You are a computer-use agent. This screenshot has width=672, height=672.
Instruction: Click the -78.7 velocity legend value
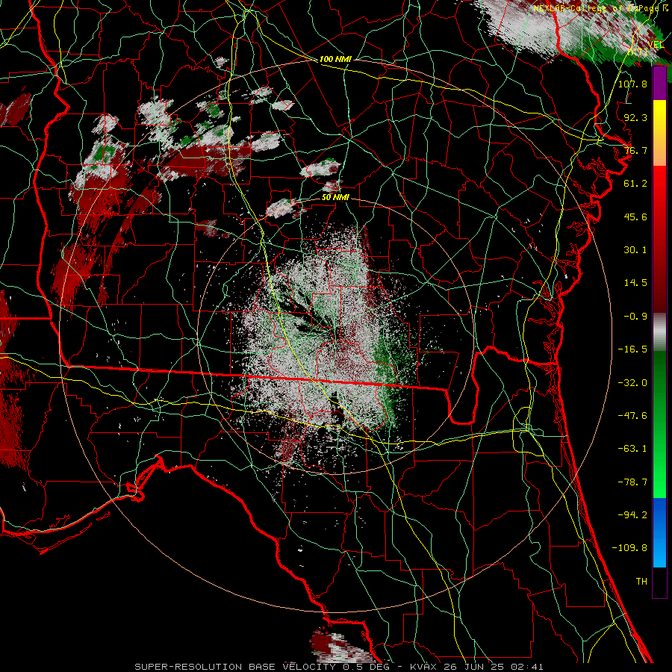pos(633,482)
